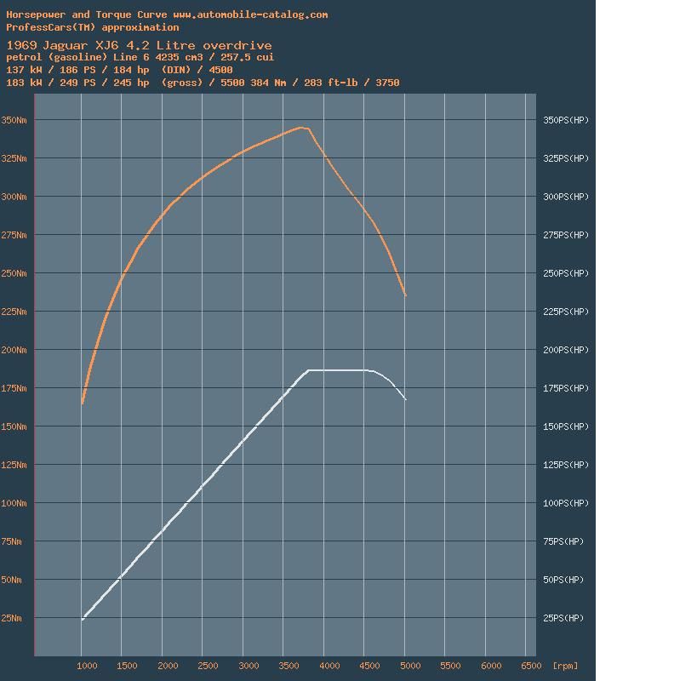The height and width of the screenshot is (681, 697).
Task: Click the '6500' rpm axis label
Action: [531, 666]
